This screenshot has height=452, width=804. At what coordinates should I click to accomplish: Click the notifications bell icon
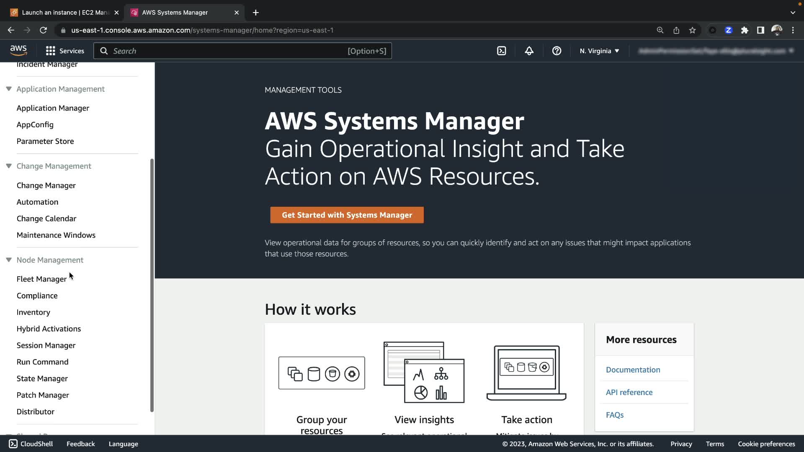point(529,51)
